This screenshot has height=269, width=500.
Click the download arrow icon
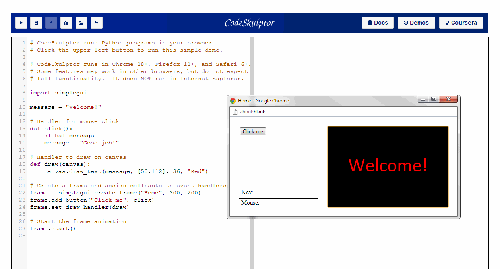tap(51, 23)
